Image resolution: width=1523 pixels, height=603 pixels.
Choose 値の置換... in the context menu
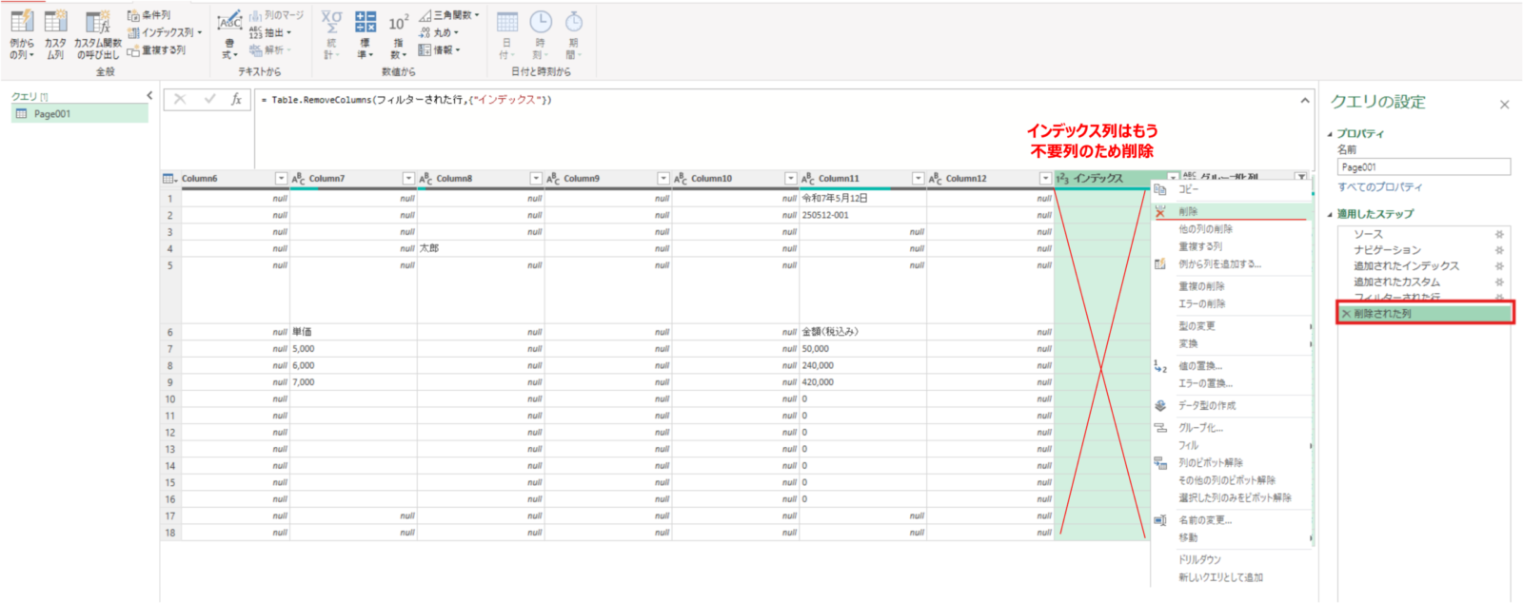[1232, 366]
